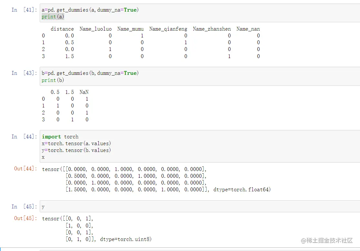Click code cell In [45] containing y
Image resolution: width=360 pixels, height=251 pixels.
[200, 206]
